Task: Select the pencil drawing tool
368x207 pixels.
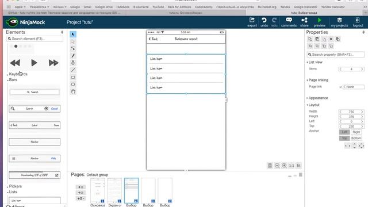Action: [73, 56]
